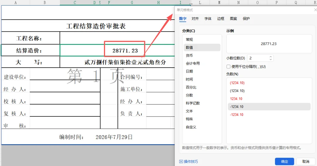The height and width of the screenshot is (166, 317).
Task: Select column P header
Action: point(276,3)
